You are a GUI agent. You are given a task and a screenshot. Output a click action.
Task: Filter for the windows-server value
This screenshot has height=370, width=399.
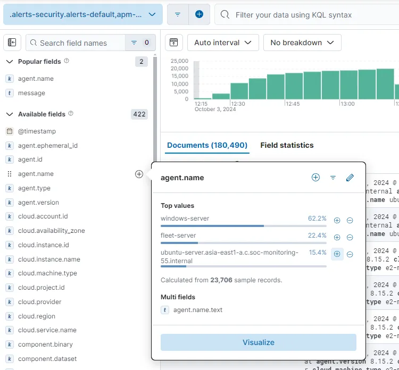coord(337,220)
